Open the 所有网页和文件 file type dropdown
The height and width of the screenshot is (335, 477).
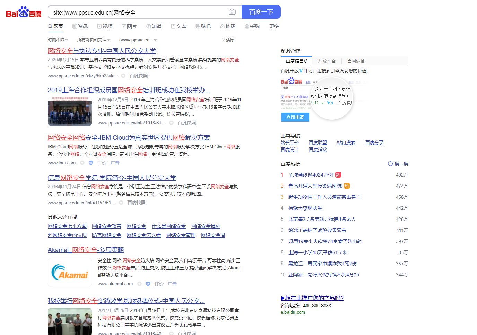pos(94,40)
